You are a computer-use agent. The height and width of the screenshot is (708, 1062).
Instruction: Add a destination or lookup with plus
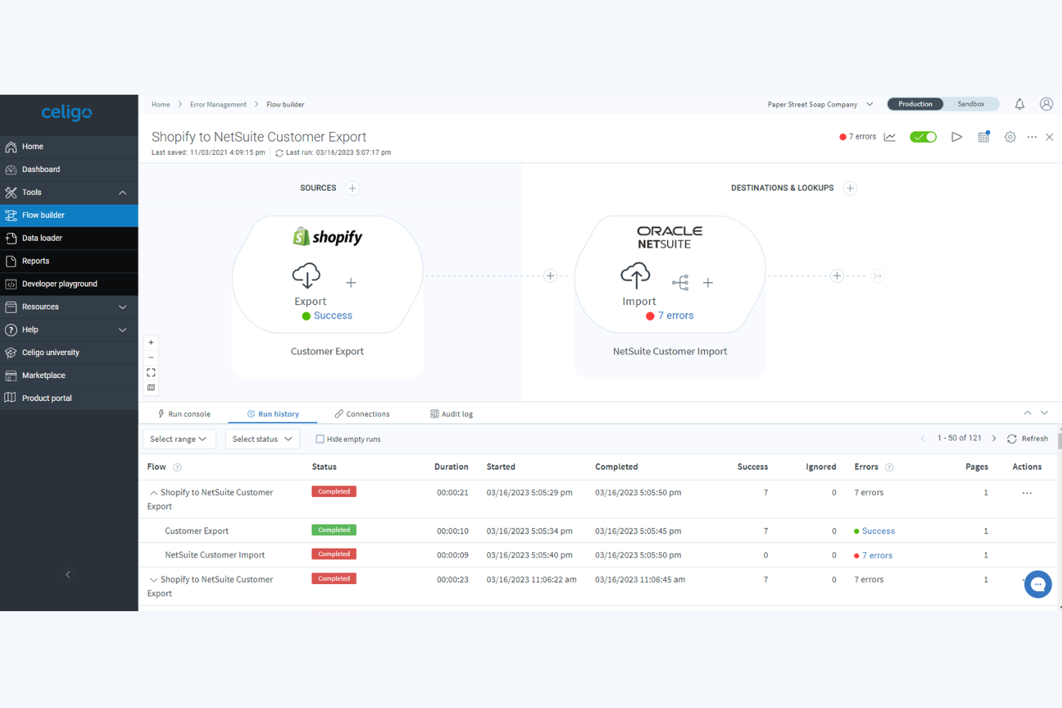[x=850, y=189]
